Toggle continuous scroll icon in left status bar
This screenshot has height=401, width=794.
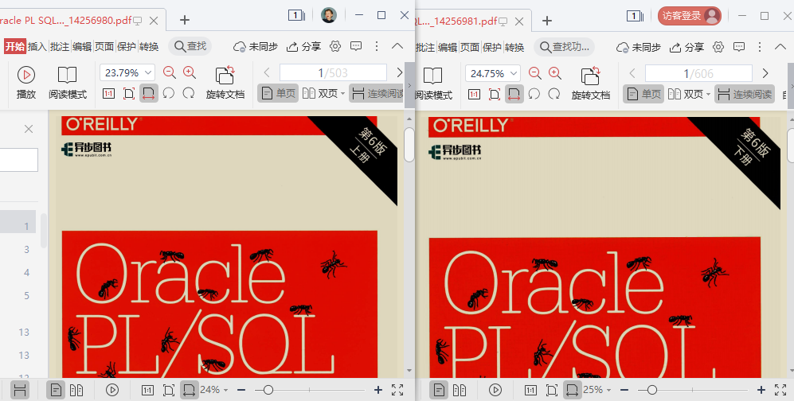(x=20, y=390)
